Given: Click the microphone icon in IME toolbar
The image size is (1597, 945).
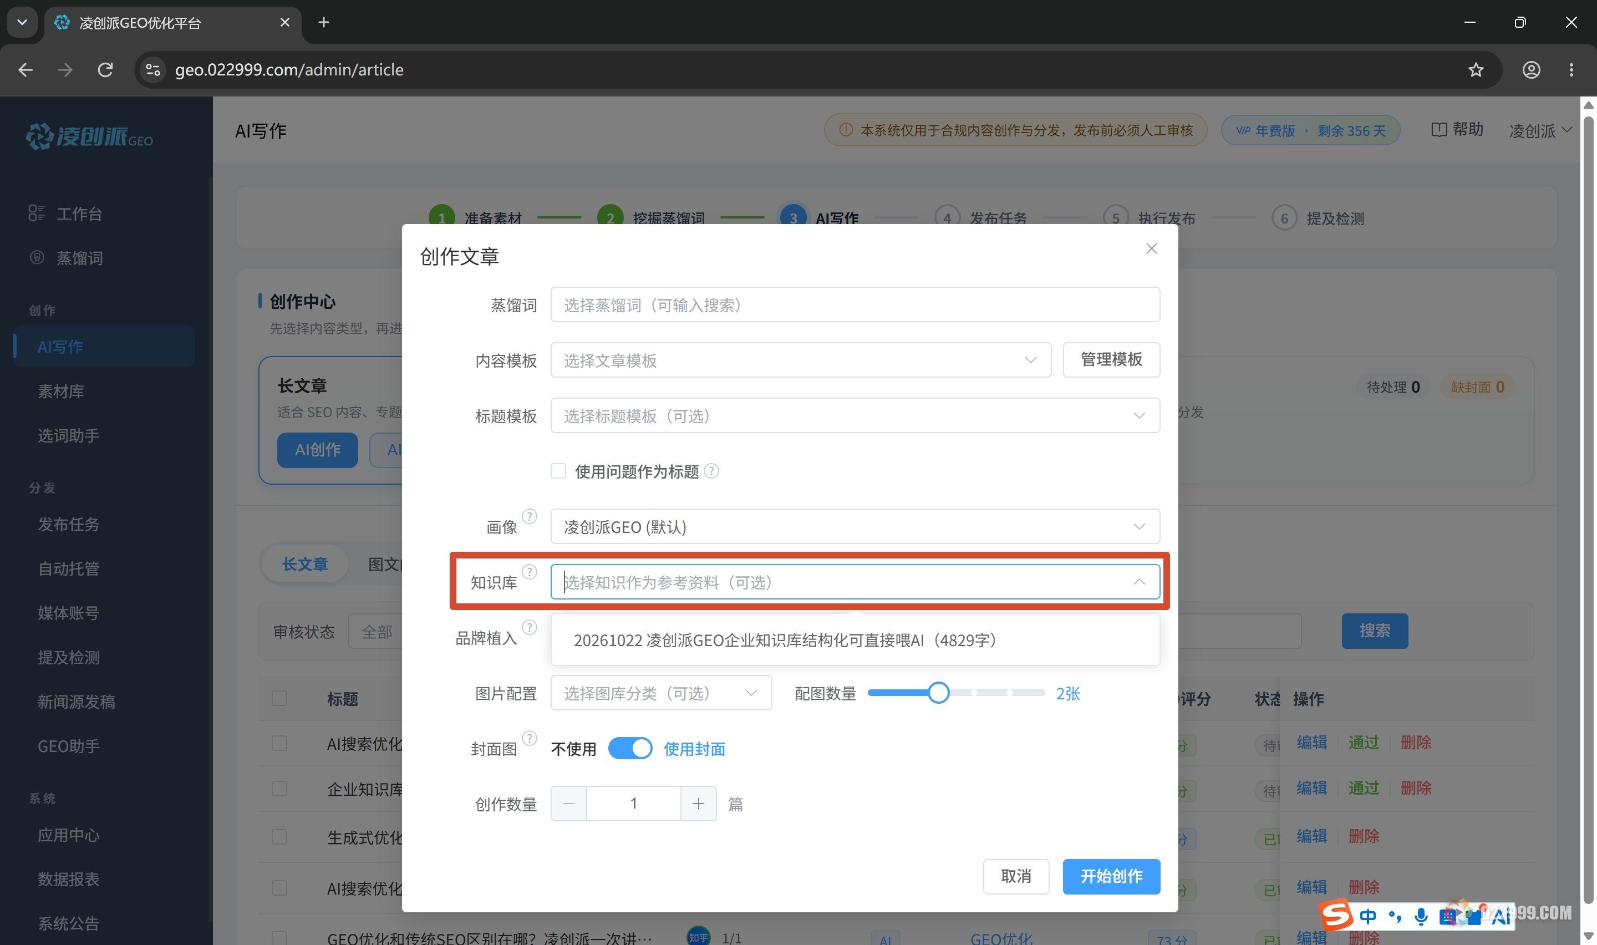Looking at the screenshot, I should point(1420,916).
